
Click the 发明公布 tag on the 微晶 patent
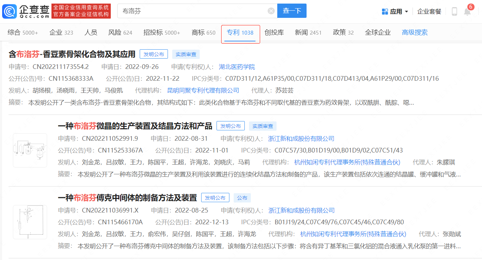click(231, 126)
